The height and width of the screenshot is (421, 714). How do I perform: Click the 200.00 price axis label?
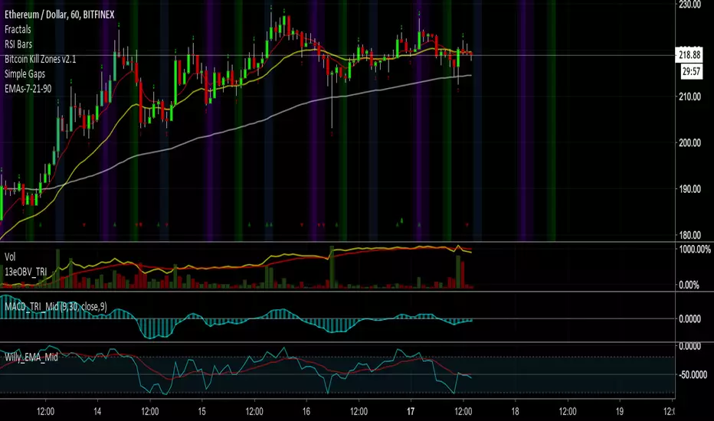click(693, 143)
